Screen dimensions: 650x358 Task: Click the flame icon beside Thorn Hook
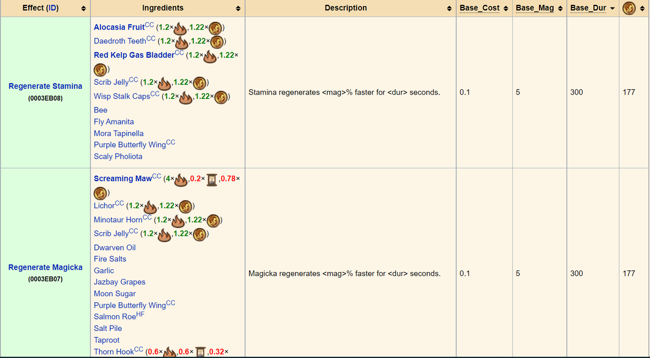pyautogui.click(x=170, y=352)
